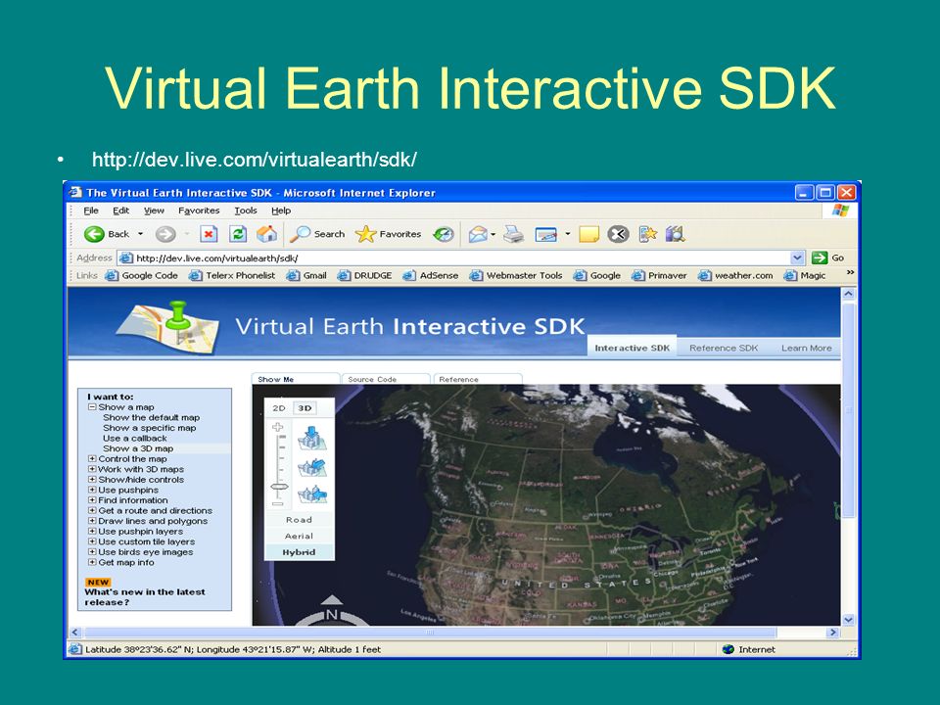Click the grey circle X toolbar icon
The height and width of the screenshot is (705, 940).
(x=618, y=234)
